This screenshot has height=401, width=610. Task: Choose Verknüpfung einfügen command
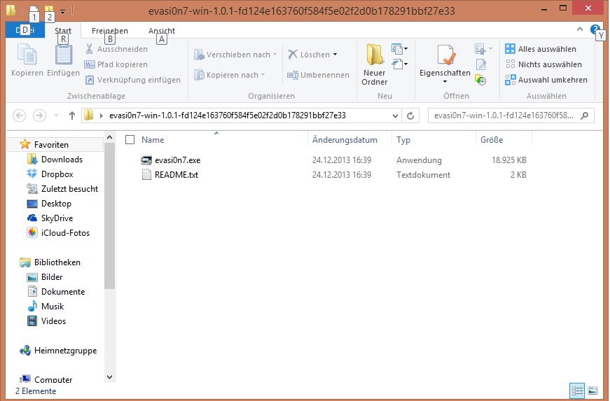click(x=132, y=80)
